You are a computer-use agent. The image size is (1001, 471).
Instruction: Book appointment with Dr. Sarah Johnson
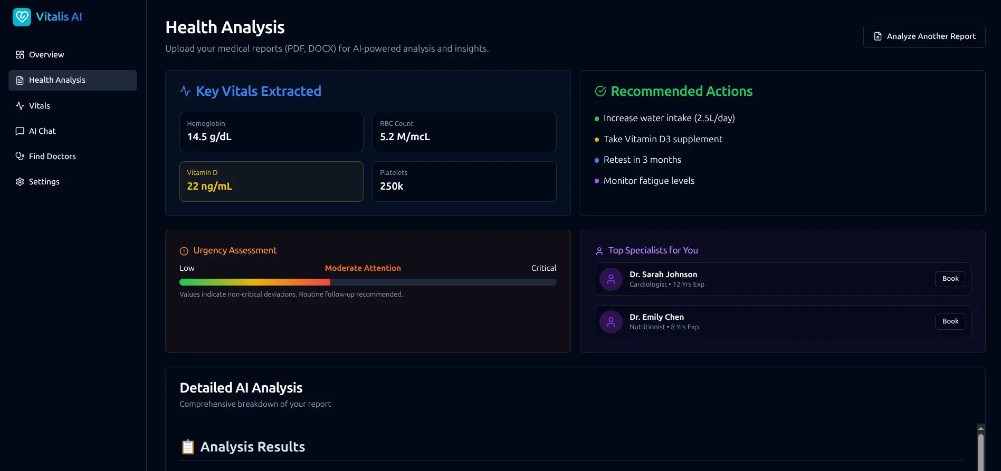950,279
